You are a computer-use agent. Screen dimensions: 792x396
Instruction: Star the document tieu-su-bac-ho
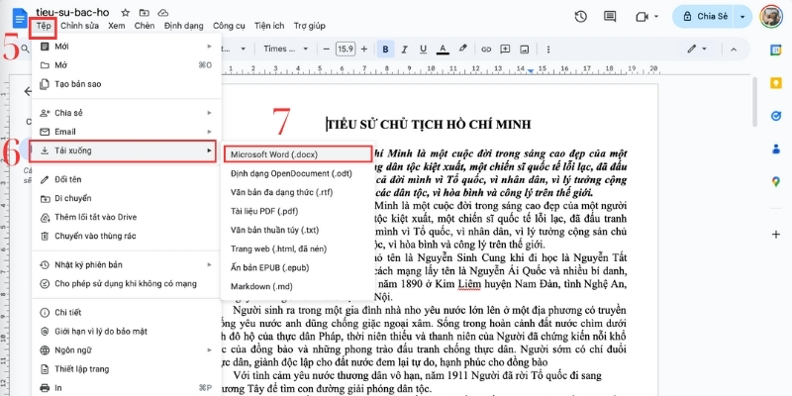(126, 12)
